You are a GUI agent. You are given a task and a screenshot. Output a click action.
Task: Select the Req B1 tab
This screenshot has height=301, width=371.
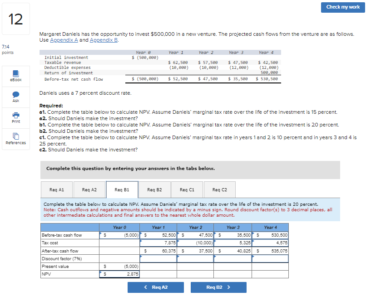(122, 190)
